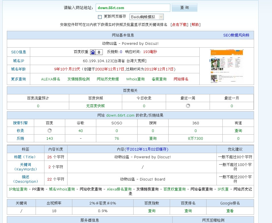
Task: Click the 查询 search button
Action: tap(184, 8)
